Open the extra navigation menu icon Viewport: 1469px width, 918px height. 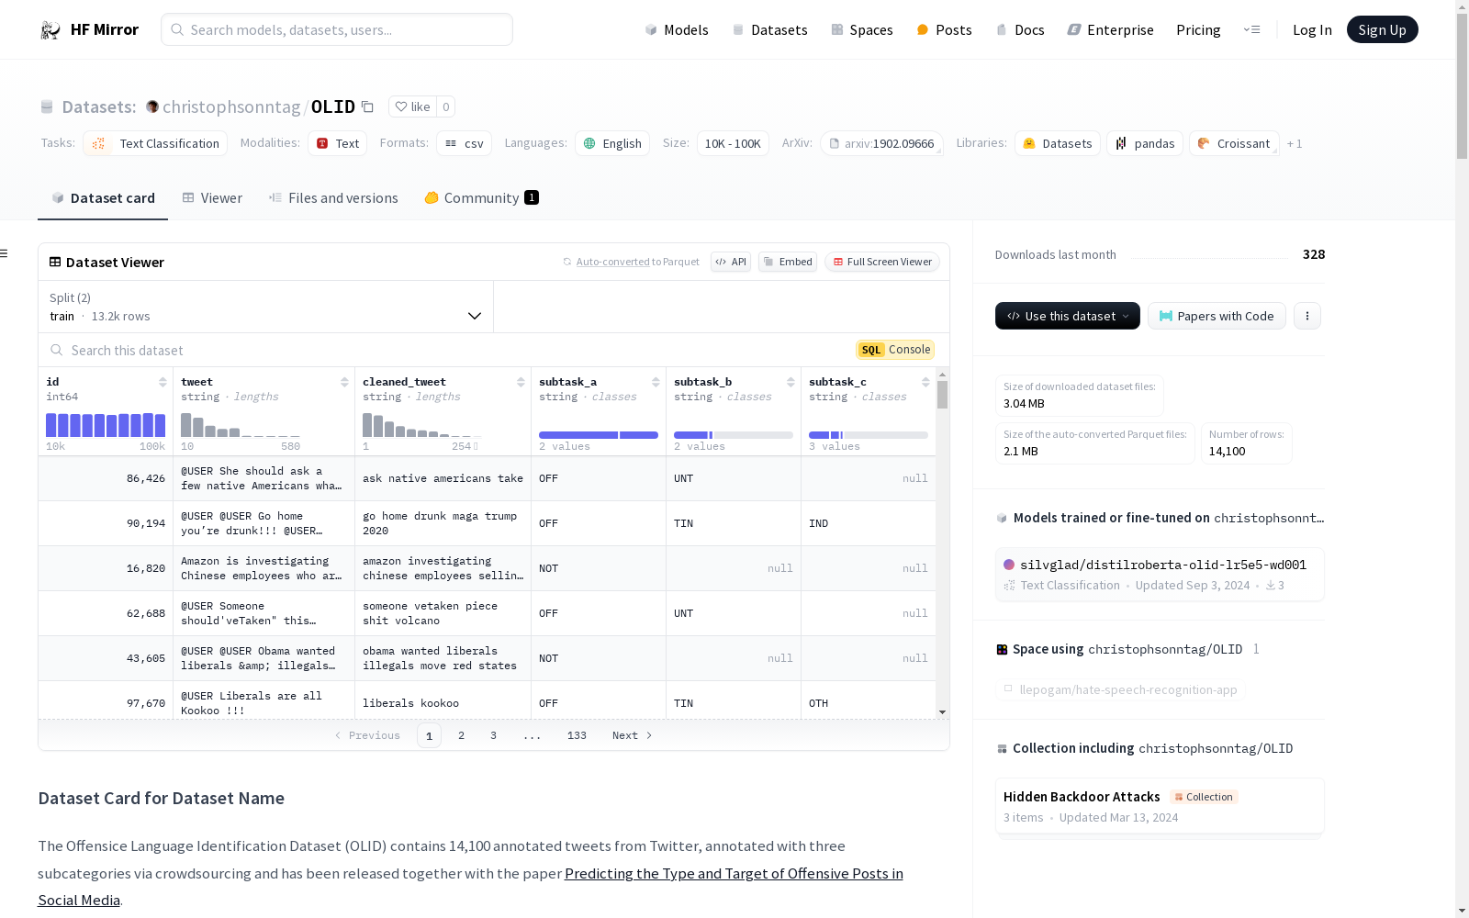click(x=1251, y=29)
